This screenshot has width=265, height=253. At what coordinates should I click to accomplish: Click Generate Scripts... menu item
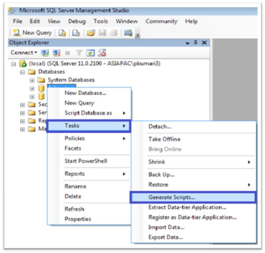[193, 197]
